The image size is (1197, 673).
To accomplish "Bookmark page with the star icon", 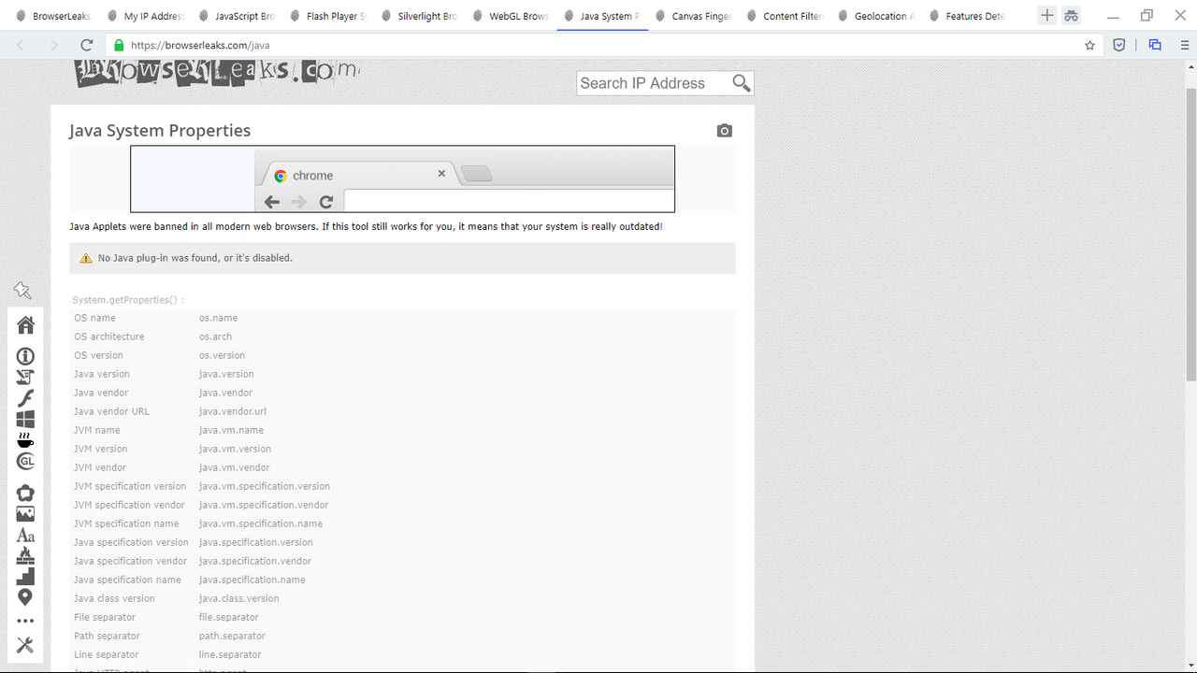I will pos(1089,45).
